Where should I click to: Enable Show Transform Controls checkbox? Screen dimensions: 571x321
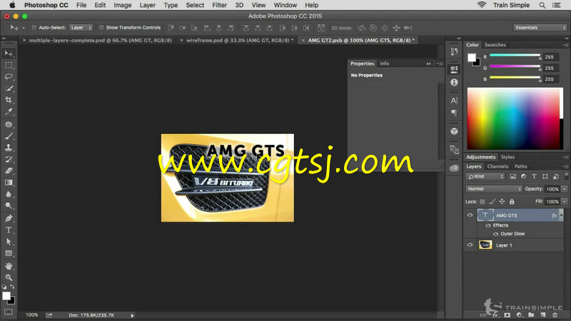point(101,28)
